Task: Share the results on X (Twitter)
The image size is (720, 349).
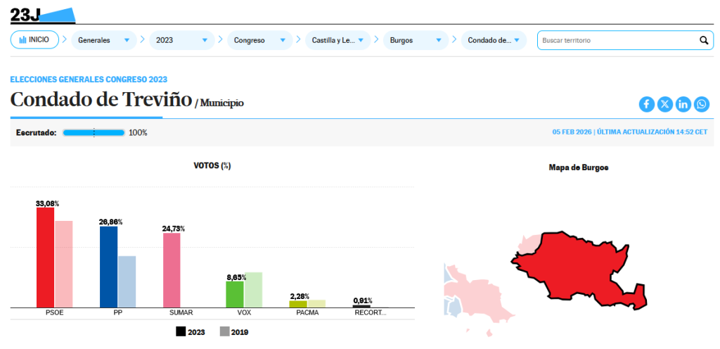Action: click(664, 104)
